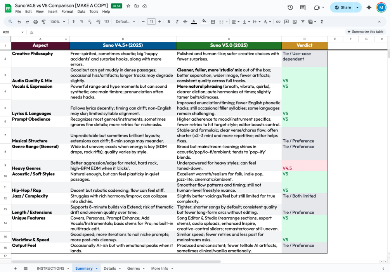390x272 pixels.
Task: Undo the last action
Action: (x=19, y=22)
